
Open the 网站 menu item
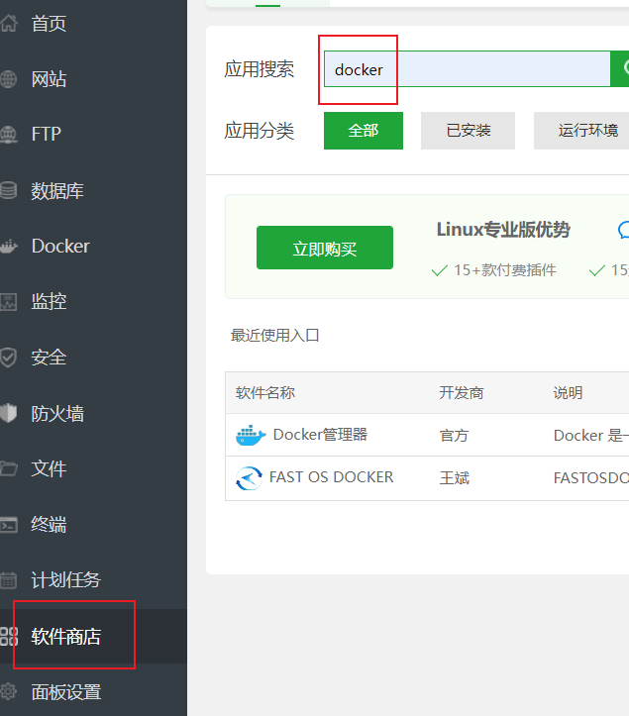(x=49, y=79)
